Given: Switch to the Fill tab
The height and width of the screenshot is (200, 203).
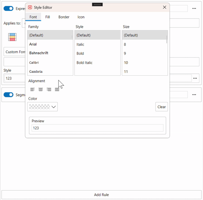Looking at the screenshot, I should tap(47, 17).
